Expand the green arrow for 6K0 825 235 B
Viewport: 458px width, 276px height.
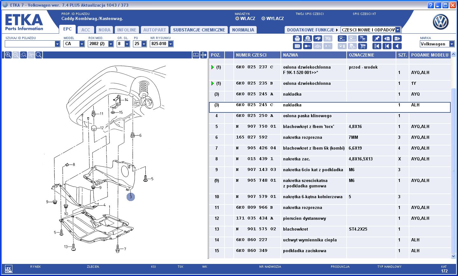[212, 84]
